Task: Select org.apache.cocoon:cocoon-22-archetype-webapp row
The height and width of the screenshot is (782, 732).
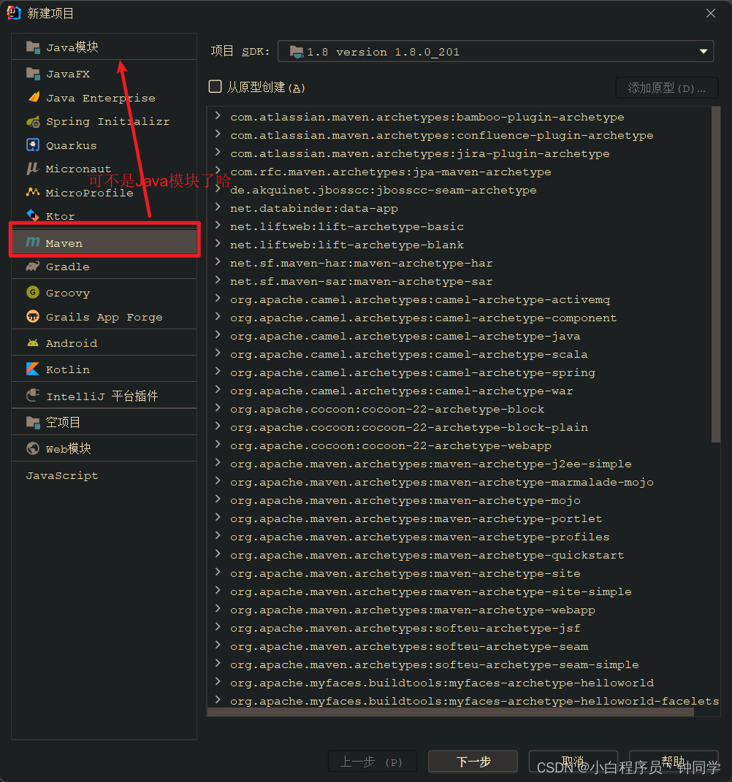Action: point(390,445)
